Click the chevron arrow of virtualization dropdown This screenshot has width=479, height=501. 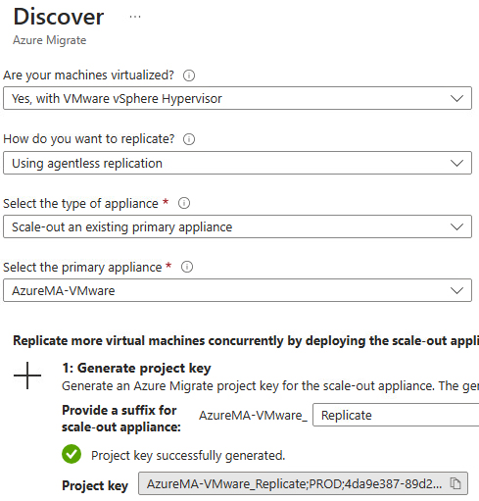pyautogui.click(x=456, y=98)
